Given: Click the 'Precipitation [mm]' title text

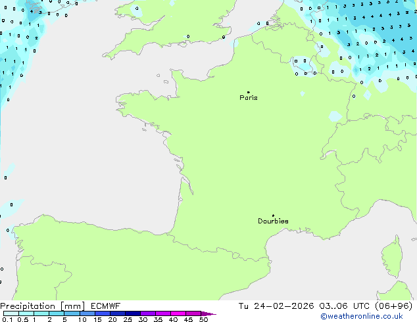Looking at the screenshot, I should click(43, 306).
